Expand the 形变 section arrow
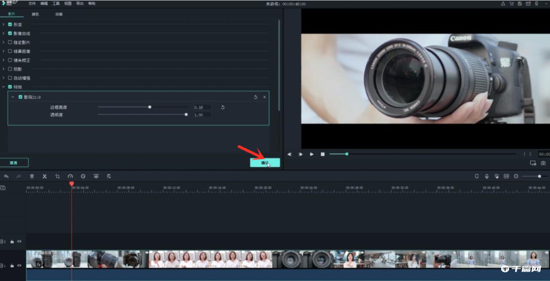The image size is (550, 281). pyautogui.click(x=3, y=24)
